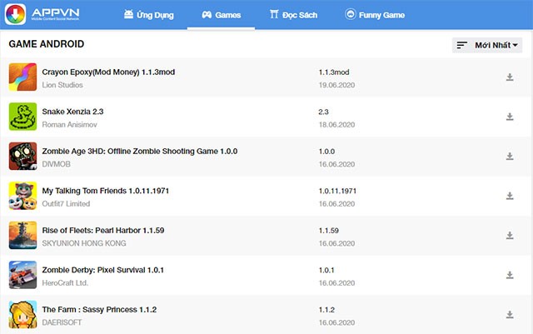
Task: Open the Zombie Age 3HD title link
Action: click(139, 151)
